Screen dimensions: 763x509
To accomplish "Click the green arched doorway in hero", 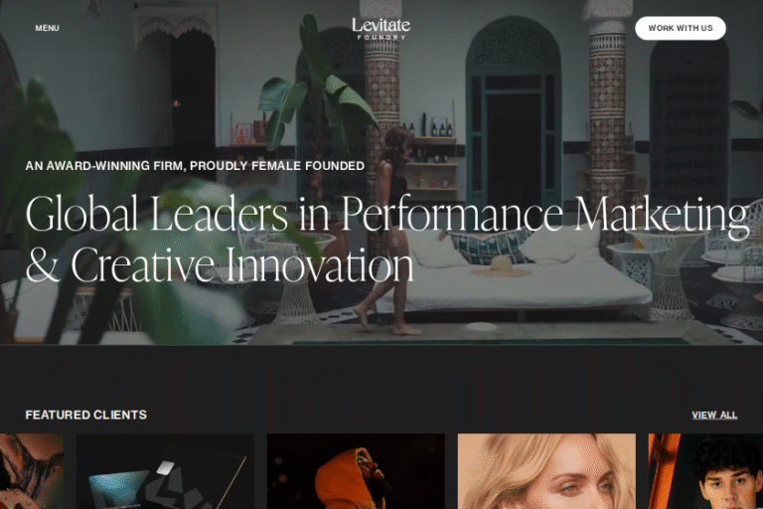I will click(514, 114).
